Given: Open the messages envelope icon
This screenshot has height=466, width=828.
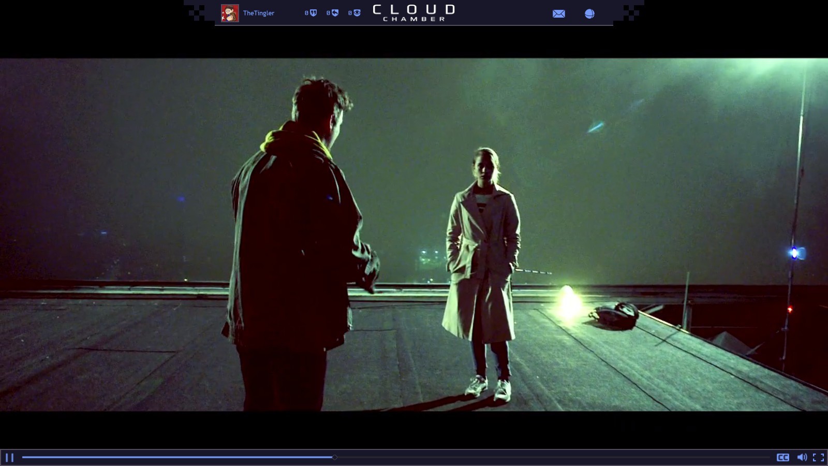Looking at the screenshot, I should (x=559, y=13).
